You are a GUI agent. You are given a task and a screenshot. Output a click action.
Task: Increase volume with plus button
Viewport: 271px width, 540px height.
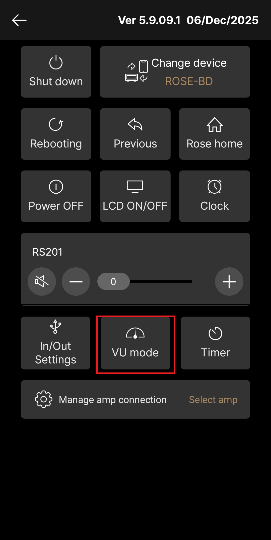tap(229, 281)
